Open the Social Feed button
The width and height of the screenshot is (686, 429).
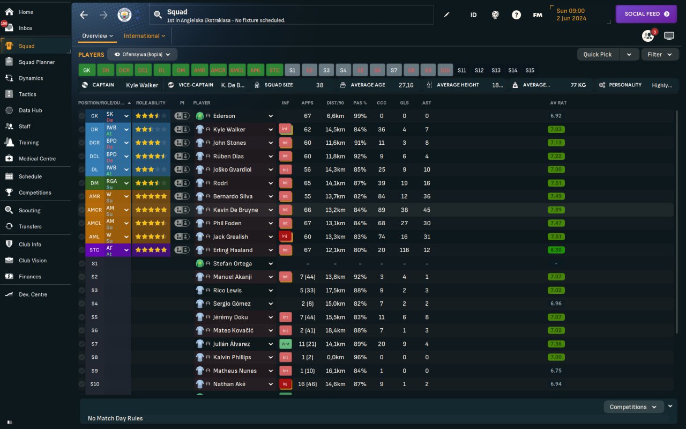tap(646, 14)
